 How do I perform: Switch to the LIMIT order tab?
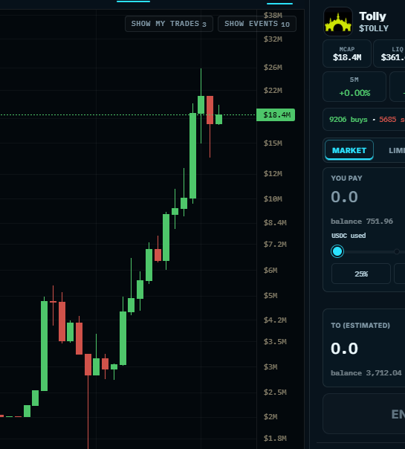[396, 150]
